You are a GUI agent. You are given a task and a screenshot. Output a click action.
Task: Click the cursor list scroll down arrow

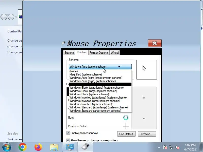144,118
